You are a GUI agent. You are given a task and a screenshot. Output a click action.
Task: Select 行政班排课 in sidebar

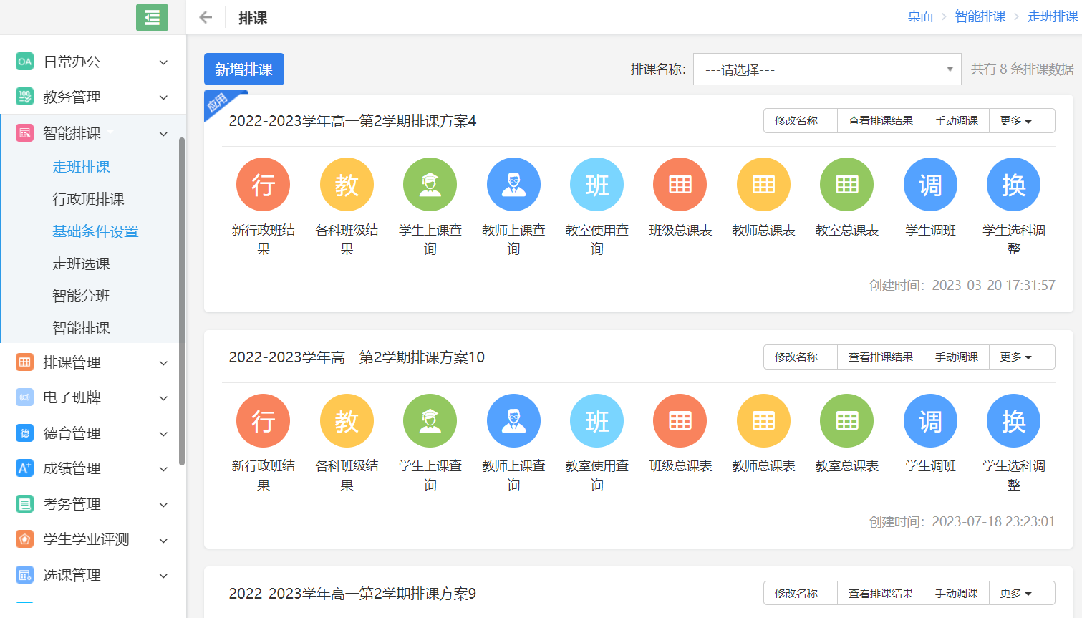88,199
